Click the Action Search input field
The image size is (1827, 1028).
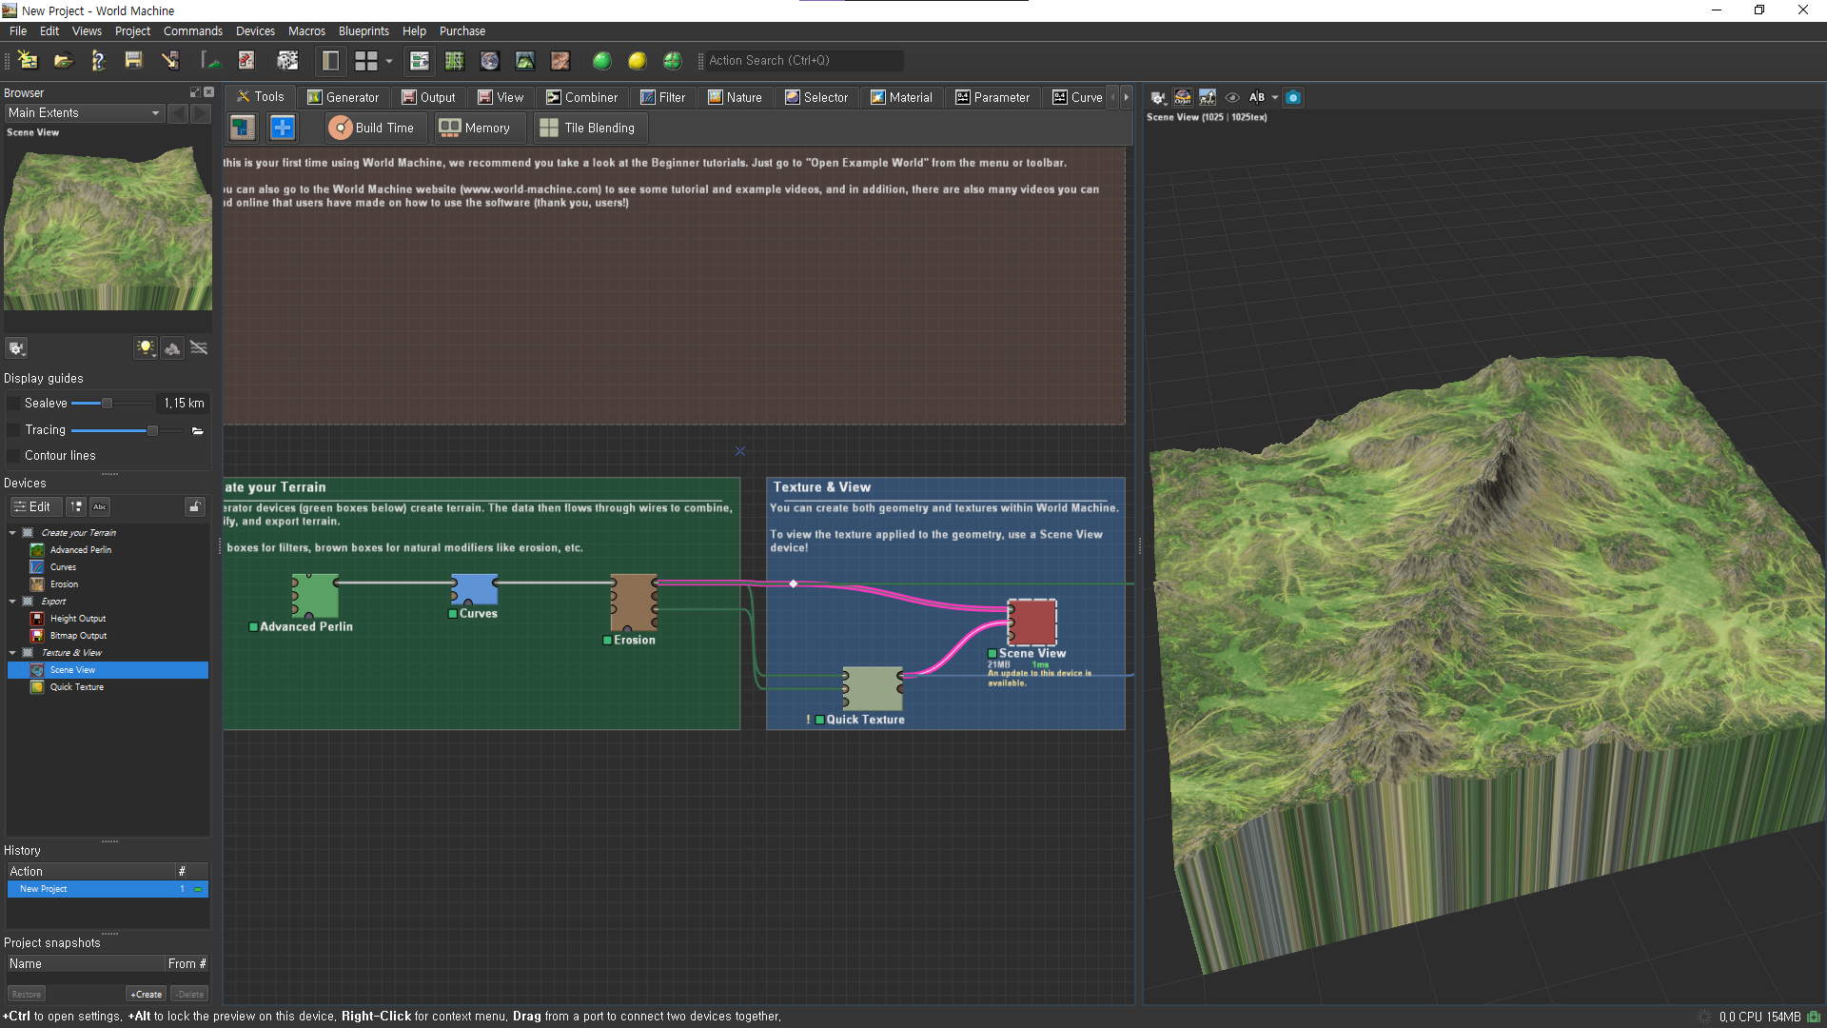[x=803, y=61]
